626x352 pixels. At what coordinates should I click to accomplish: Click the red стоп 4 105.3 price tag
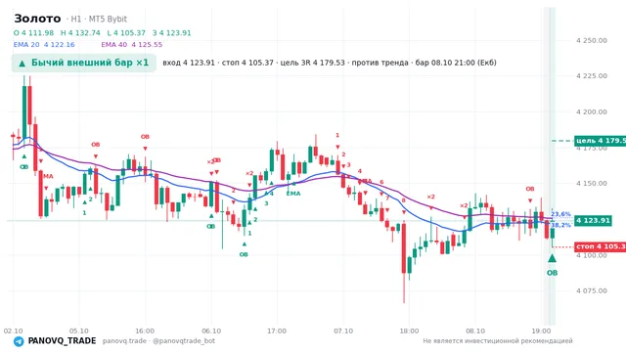click(600, 246)
